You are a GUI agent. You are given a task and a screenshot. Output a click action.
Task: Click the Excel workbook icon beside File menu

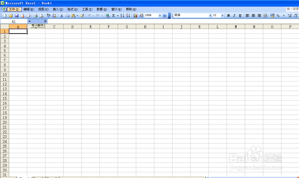pos(4,9)
